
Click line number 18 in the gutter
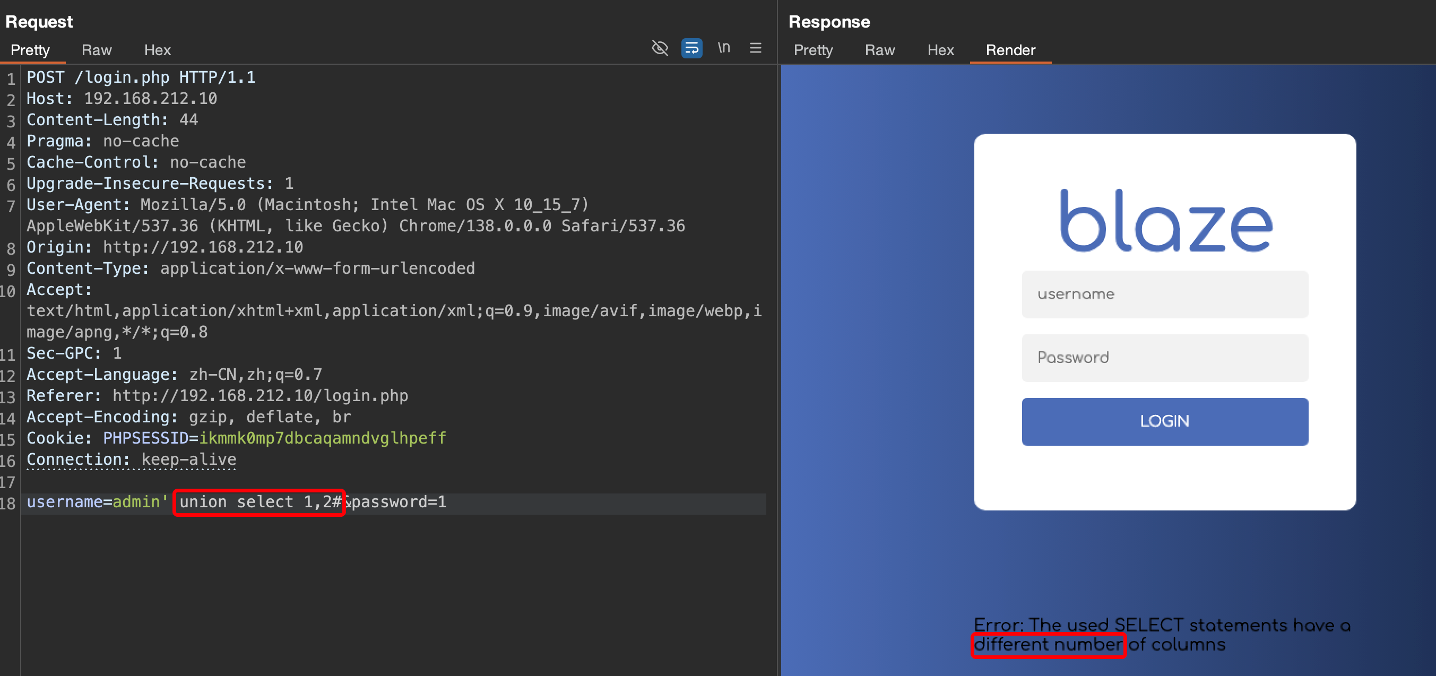pos(8,503)
